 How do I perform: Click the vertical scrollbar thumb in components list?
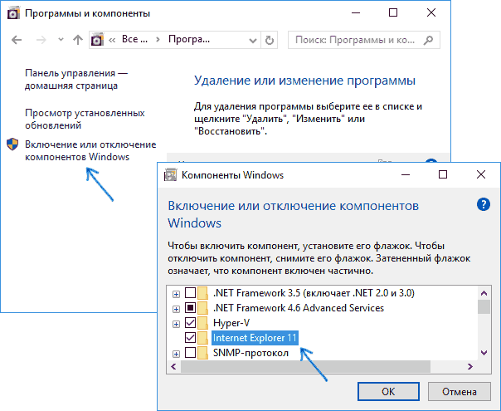tap(484, 306)
